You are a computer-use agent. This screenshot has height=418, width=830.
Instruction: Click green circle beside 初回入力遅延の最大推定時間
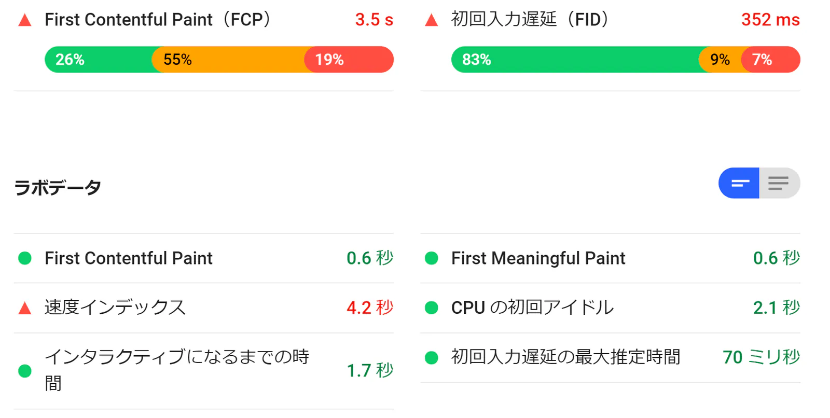(432, 357)
